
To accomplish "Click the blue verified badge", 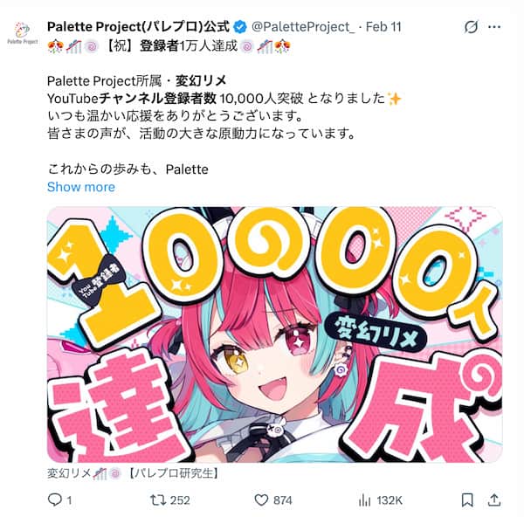I will click(239, 27).
